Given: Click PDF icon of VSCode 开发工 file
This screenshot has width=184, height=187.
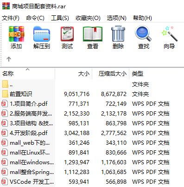Looking at the screenshot, I should click(x=5, y=181).
